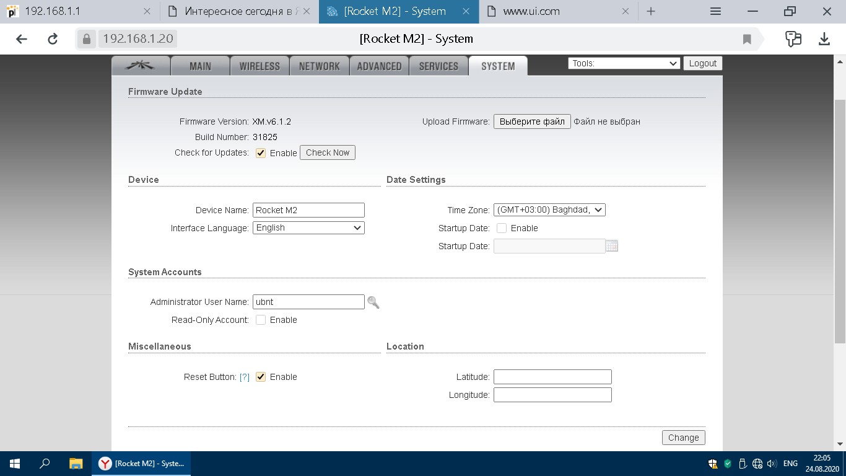Viewport: 846px width, 476px height.
Task: Close the [Rocket M2] - System tab
Action: [466, 11]
